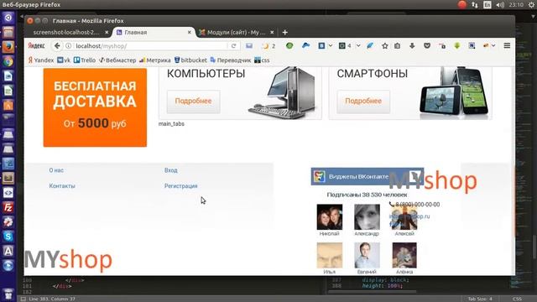Open the system gear menu in top panel

coord(531,5)
